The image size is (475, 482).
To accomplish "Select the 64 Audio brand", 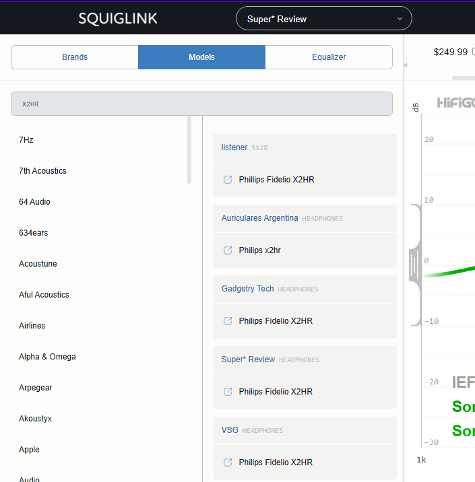I will pos(34,202).
